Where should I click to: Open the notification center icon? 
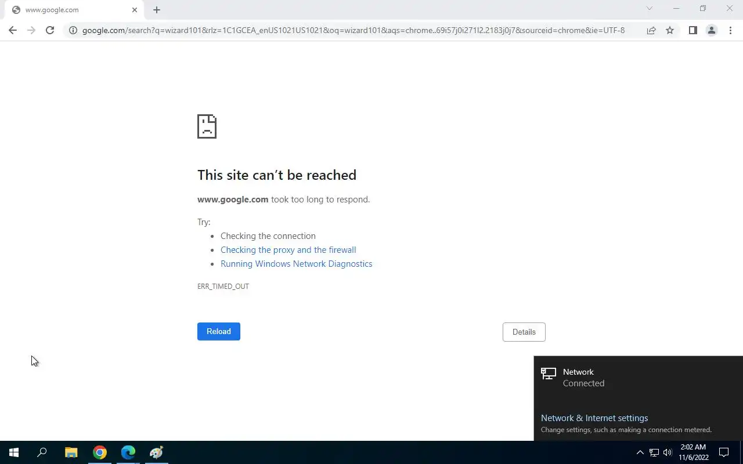pos(724,452)
